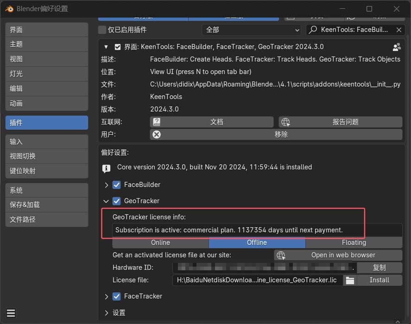Open the 灯光 preferences category
This screenshot has height=324, width=411.
pos(47,74)
